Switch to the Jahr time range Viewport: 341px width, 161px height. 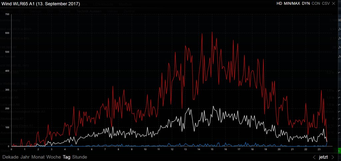pos(25,157)
